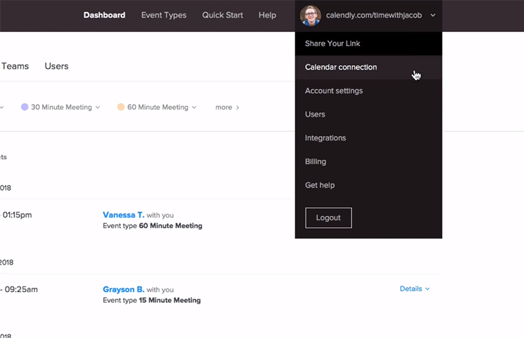Select Users in the account dropdown

point(368,114)
